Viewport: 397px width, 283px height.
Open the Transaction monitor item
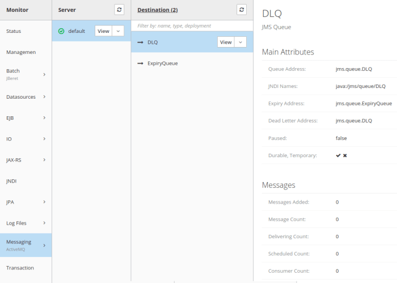pyautogui.click(x=26, y=268)
